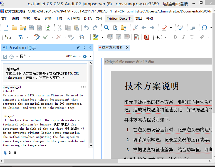Start new chat with compose icon
Viewport: 215px width, 167px height.
[x=5, y=56]
